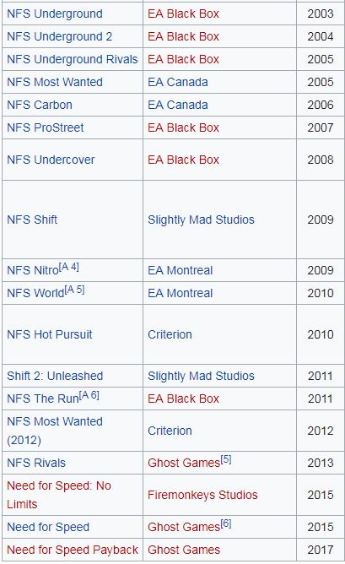Click reference [5] next to Ghost Games
345x564 pixels.
click(x=226, y=459)
